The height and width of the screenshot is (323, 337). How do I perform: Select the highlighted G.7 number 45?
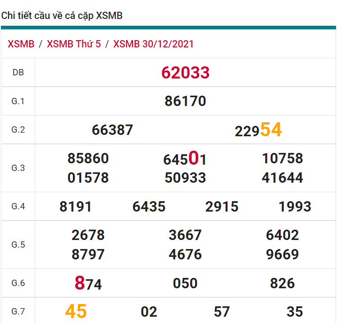tap(76, 311)
